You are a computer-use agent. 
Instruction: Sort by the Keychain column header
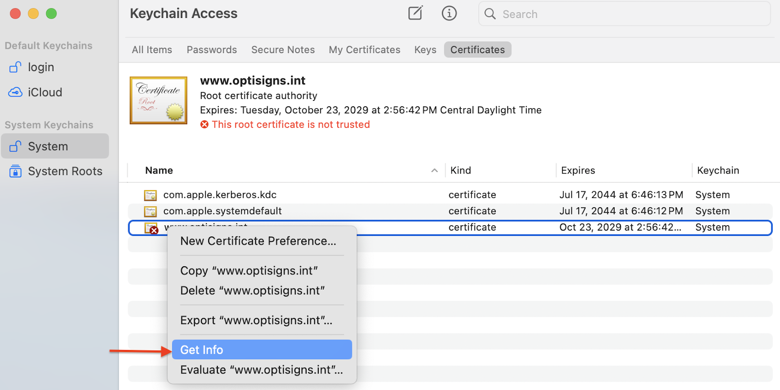point(718,171)
